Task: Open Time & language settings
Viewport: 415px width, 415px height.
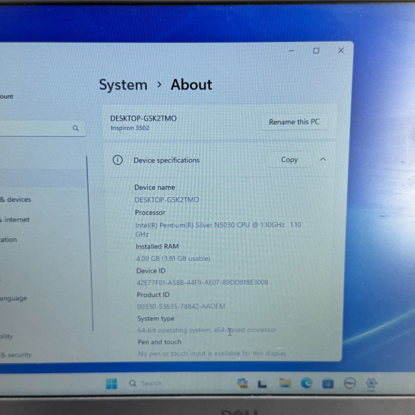Action: pos(13,298)
